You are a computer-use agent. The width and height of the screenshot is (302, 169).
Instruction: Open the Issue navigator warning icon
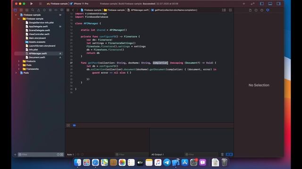point(39,10)
